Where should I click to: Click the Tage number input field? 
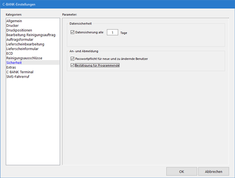pos(112,33)
